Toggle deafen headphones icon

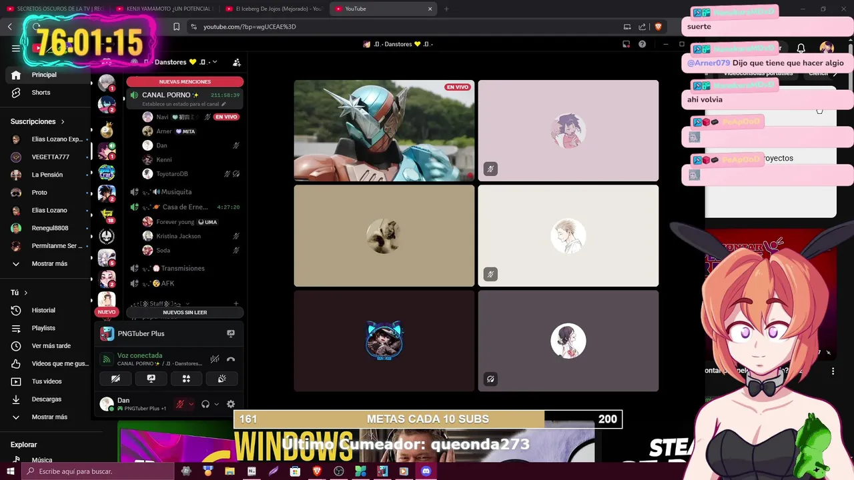click(x=205, y=404)
